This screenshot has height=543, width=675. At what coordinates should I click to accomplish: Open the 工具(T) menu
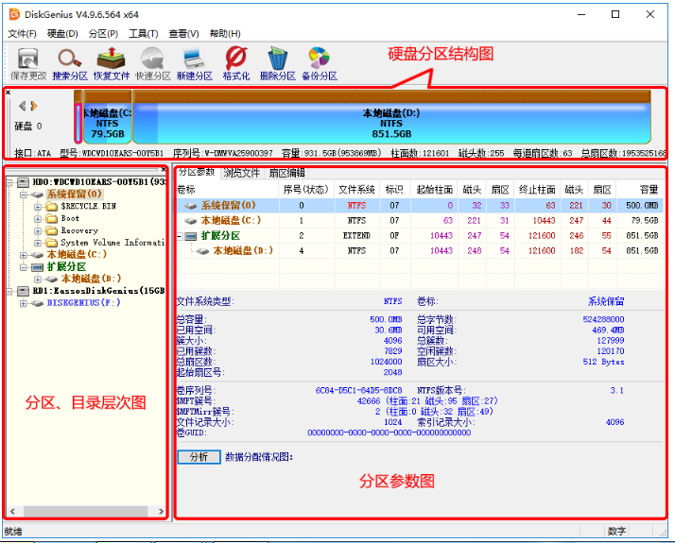pyautogui.click(x=144, y=34)
